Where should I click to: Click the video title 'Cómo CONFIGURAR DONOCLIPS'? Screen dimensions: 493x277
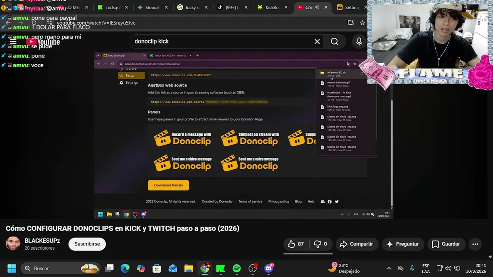tap(122, 229)
